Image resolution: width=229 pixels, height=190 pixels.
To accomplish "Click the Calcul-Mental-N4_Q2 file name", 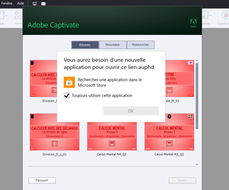I will coord(112,154).
